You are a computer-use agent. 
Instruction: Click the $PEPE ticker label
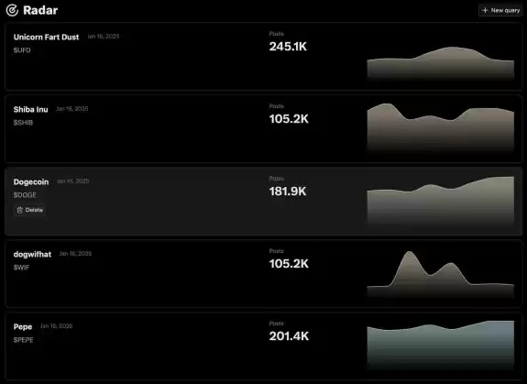pyautogui.click(x=24, y=340)
